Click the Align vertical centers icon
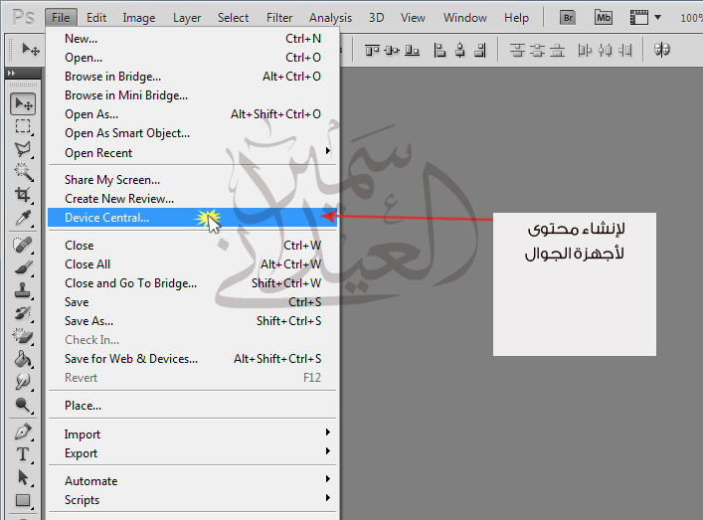Image resolution: width=703 pixels, height=520 pixels. pos(392,50)
